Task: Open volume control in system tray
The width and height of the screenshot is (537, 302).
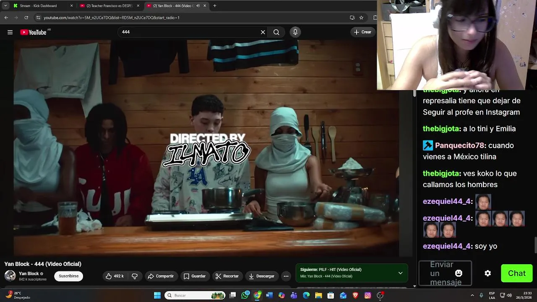Action: 509,295
